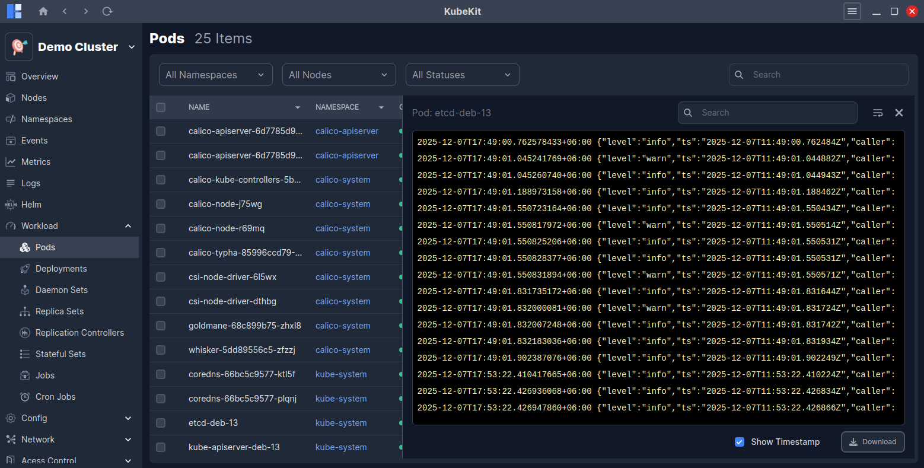This screenshot has height=468, width=924.
Task: Click into the log search field
Action: [x=771, y=112]
